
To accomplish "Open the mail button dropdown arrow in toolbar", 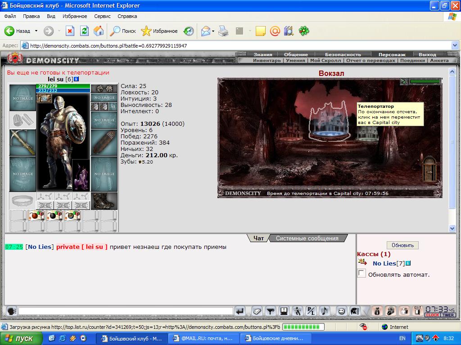I will click(213, 31).
